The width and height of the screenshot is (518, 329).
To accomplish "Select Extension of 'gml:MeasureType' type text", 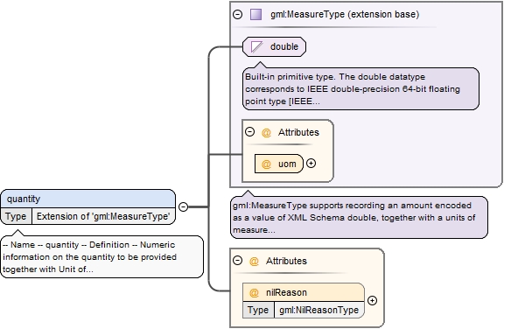I will click(103, 216).
